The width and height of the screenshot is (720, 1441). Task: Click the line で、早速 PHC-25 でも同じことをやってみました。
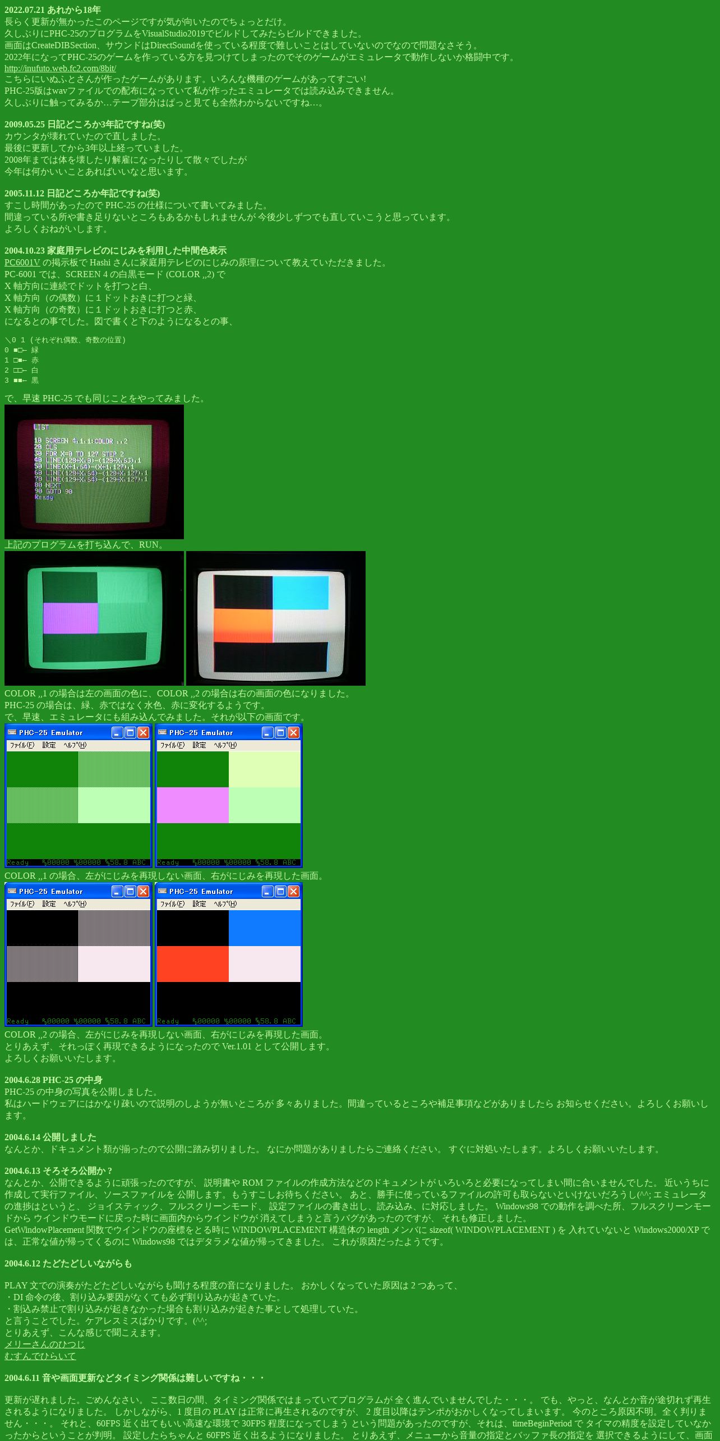pyautogui.click(x=107, y=398)
